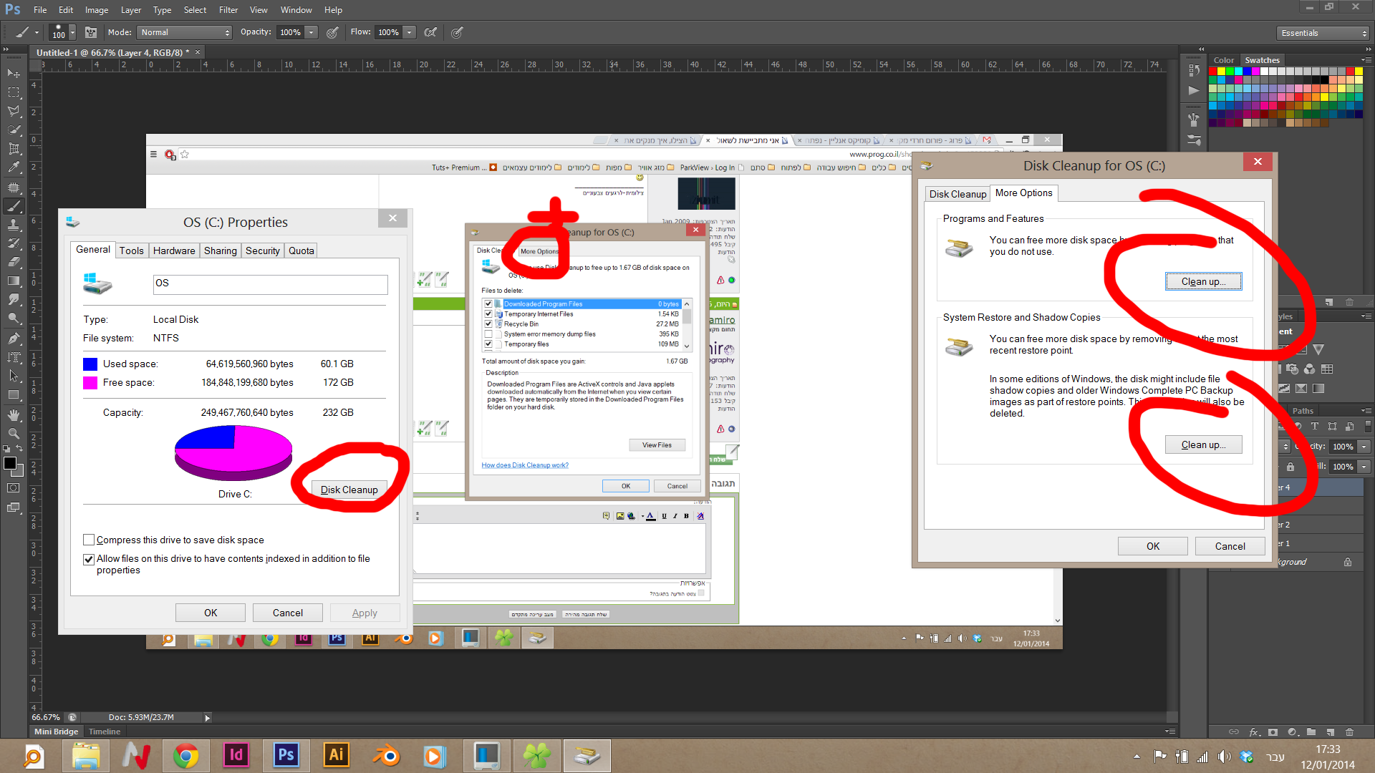This screenshot has height=773, width=1375.
Task: Select the Gradient tool
Action: pos(14,281)
